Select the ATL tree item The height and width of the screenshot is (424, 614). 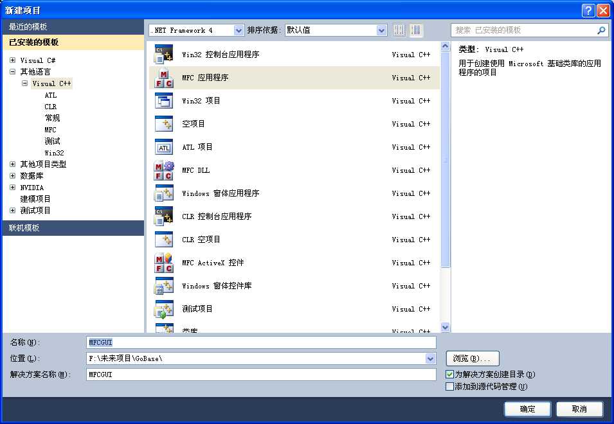[x=51, y=95]
